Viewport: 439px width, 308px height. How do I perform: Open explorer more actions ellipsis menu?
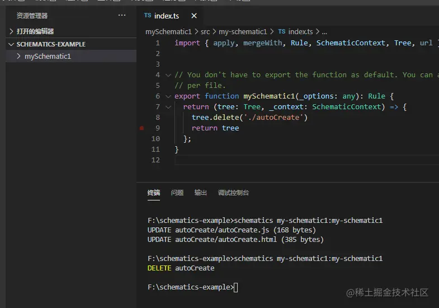point(122,16)
